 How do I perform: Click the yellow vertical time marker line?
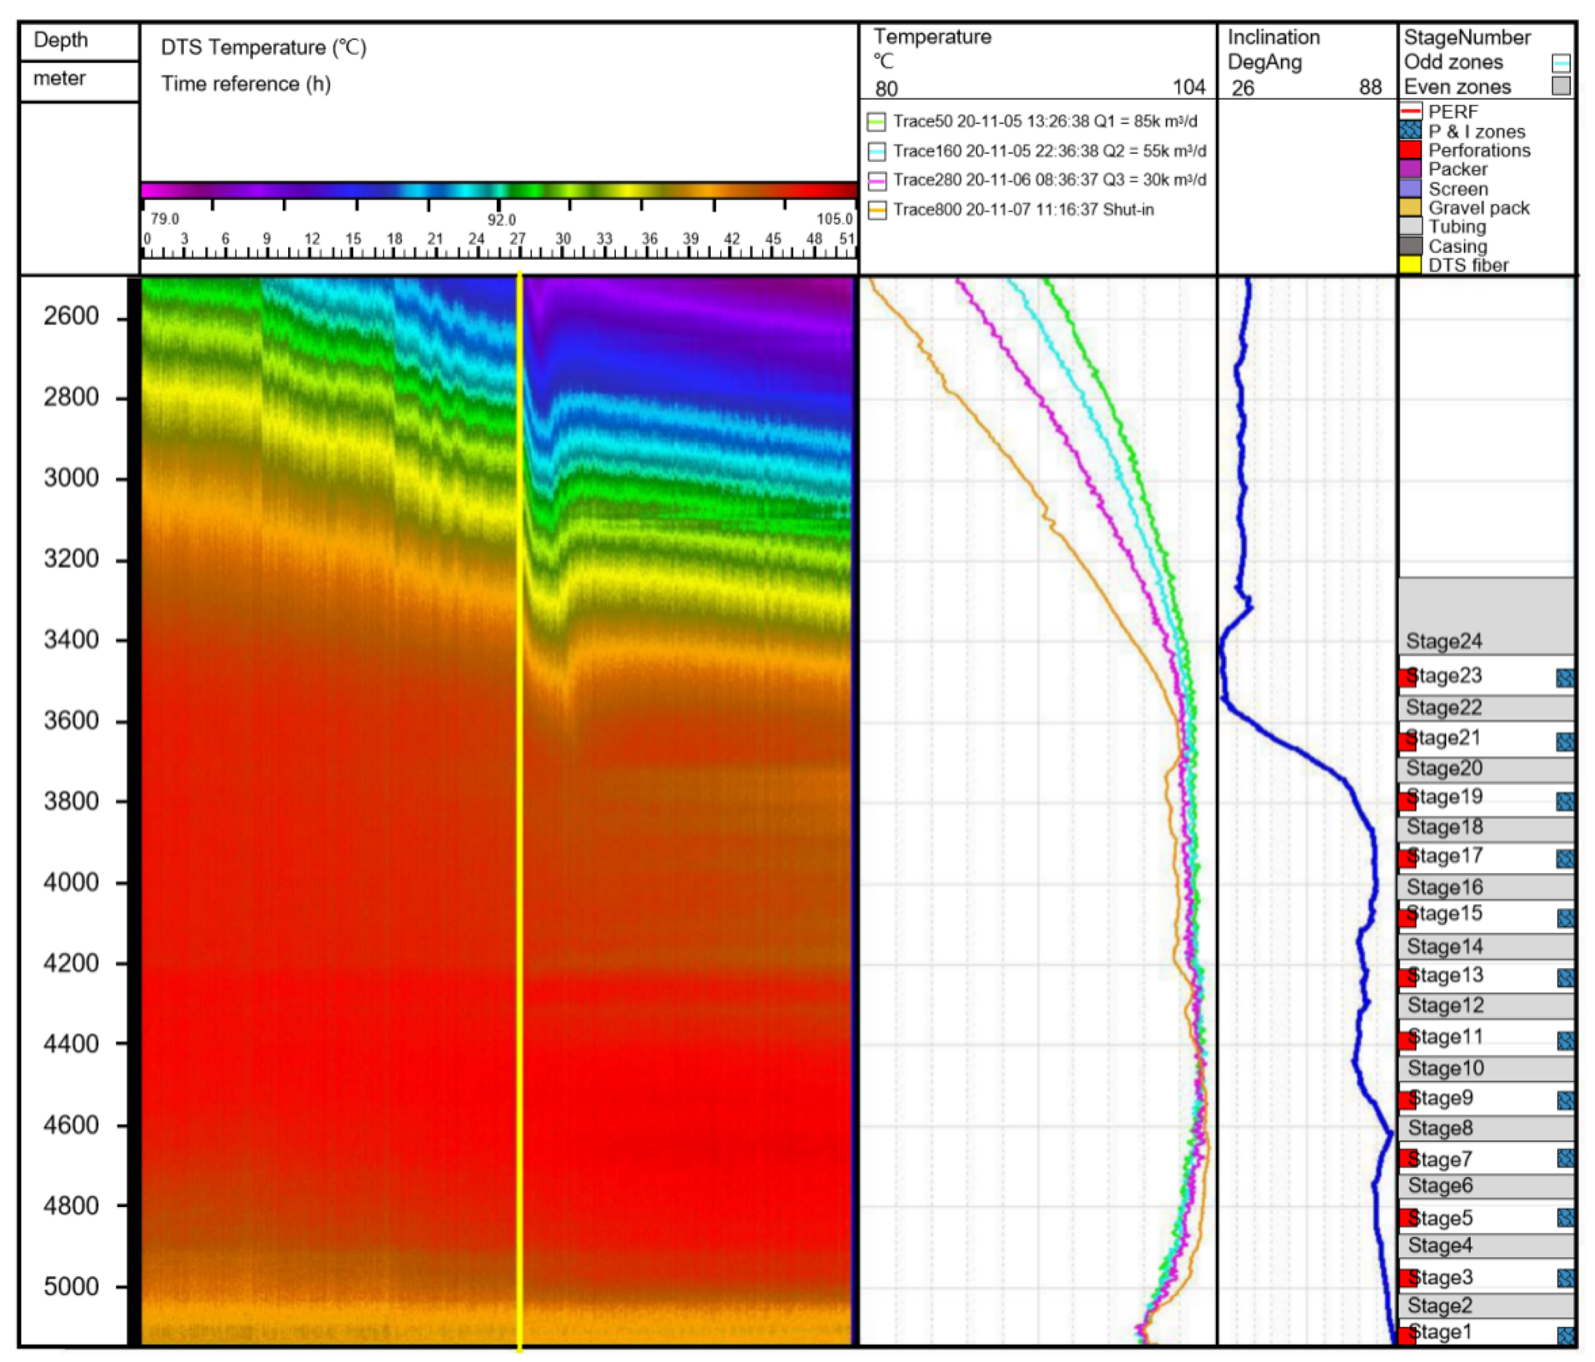point(519,770)
